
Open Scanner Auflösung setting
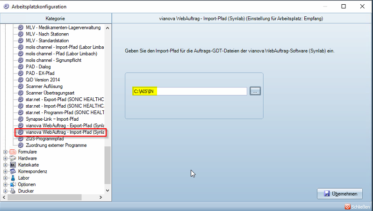44,87
